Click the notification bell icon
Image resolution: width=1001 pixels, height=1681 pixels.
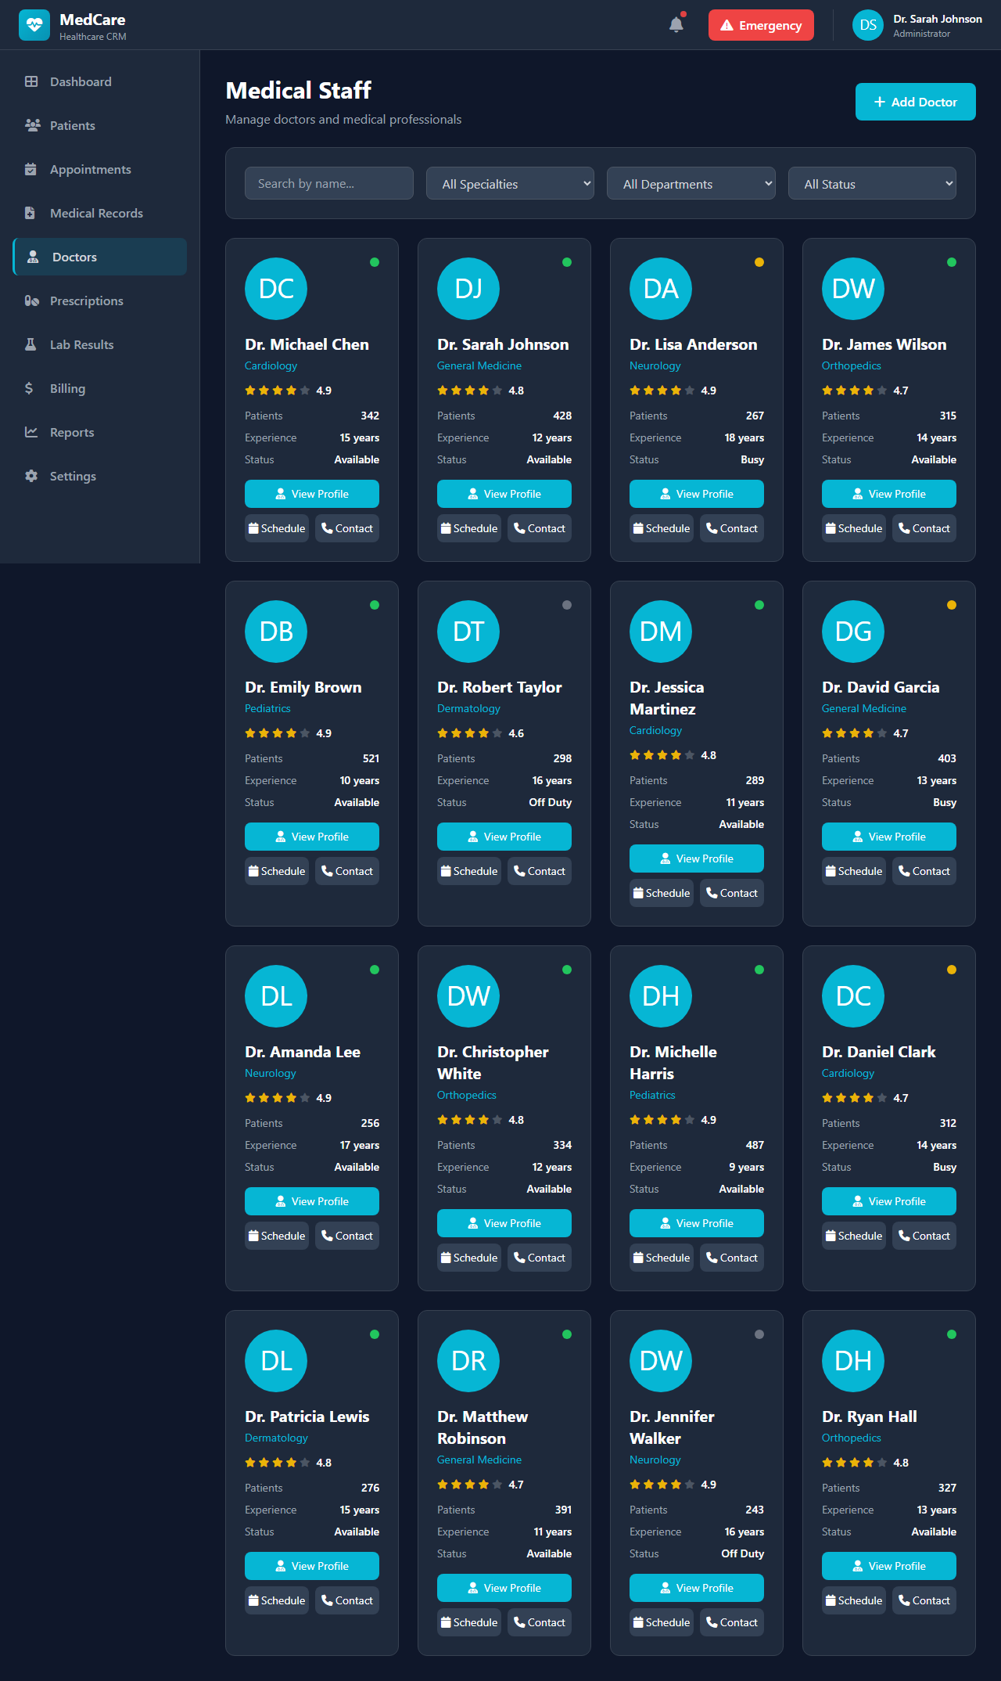[x=676, y=25]
